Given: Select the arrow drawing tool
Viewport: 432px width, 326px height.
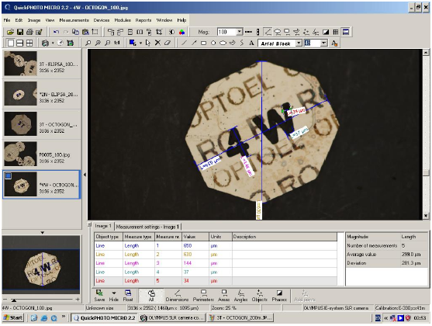Looking at the screenshot, I should click(194, 43).
